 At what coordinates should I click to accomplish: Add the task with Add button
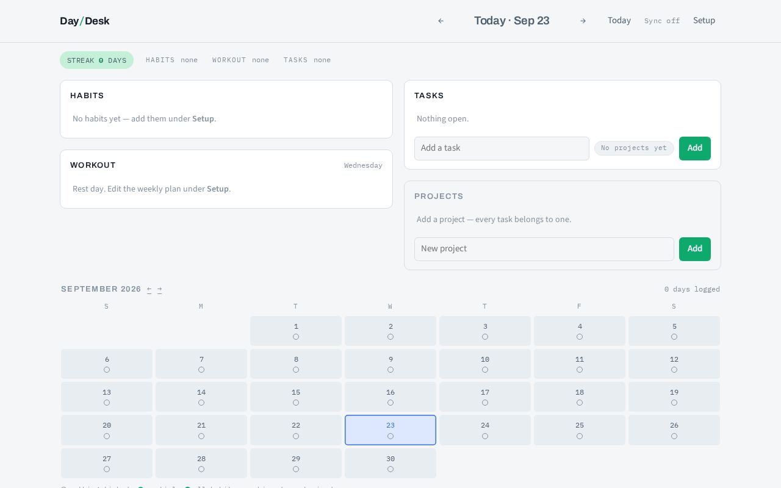[x=695, y=148]
